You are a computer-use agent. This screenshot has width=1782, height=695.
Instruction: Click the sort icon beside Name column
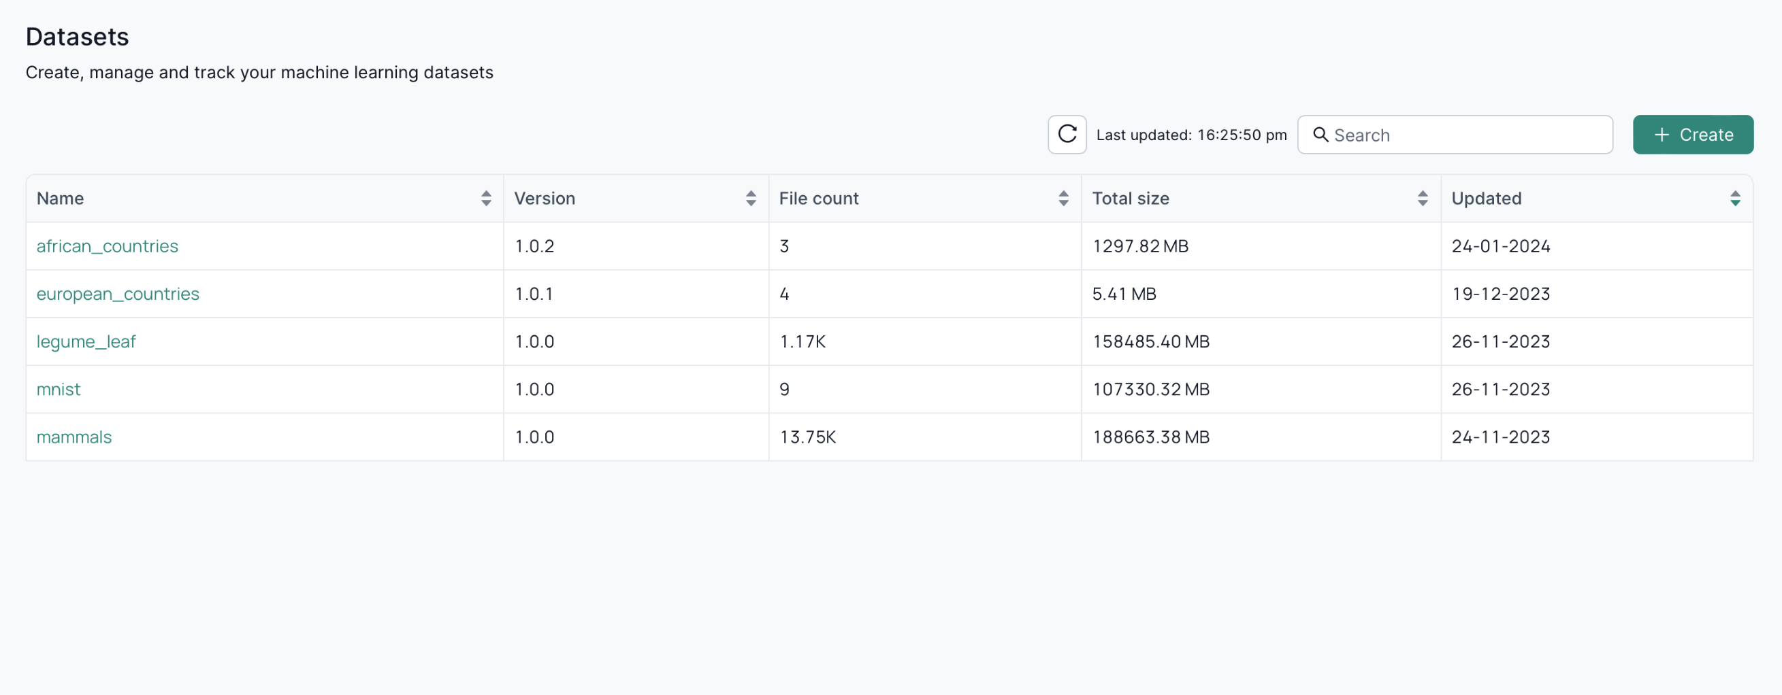tap(486, 199)
